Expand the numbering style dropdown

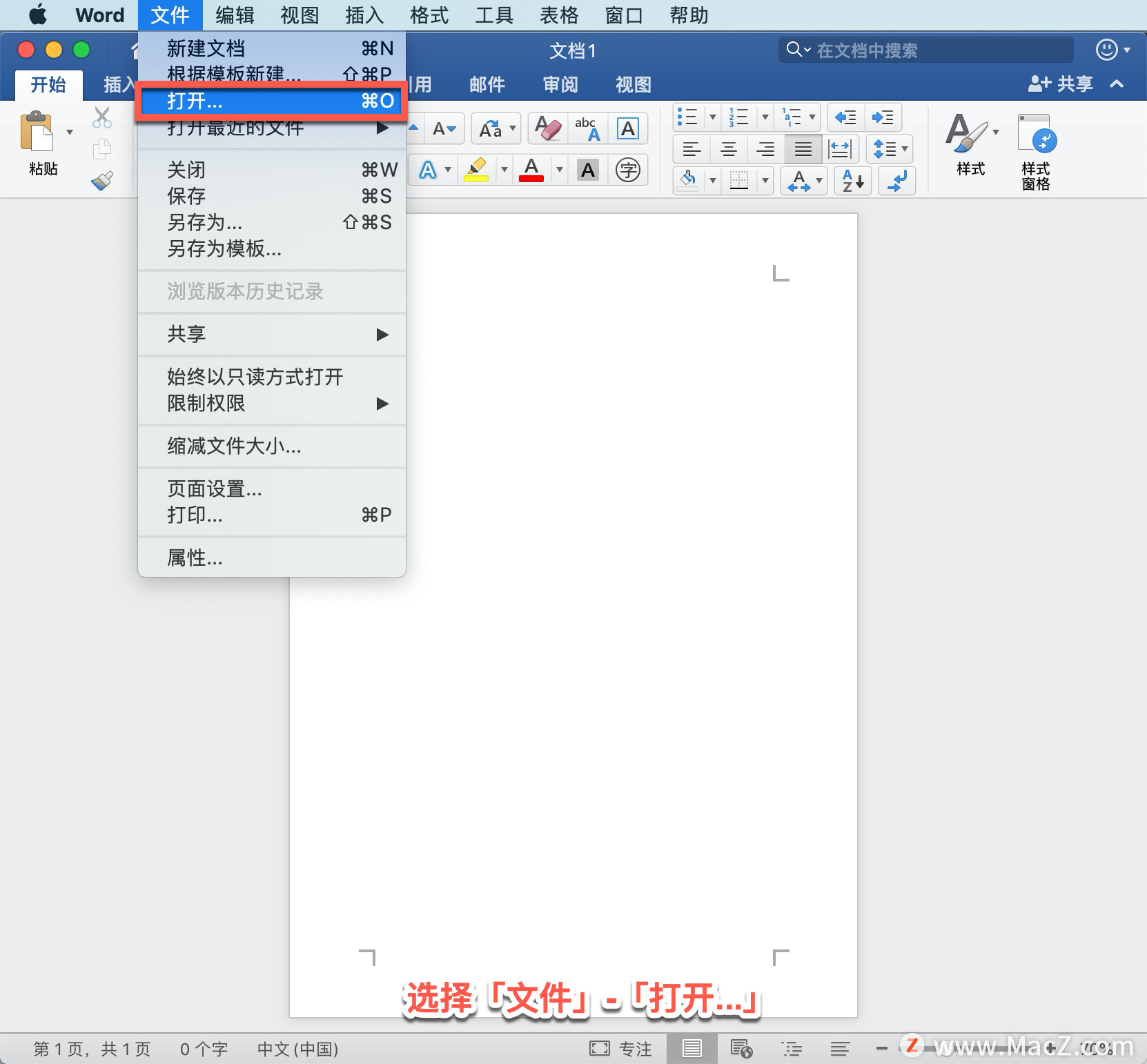point(765,117)
